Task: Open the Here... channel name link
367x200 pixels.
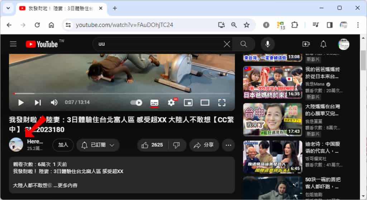Action: coord(35,141)
